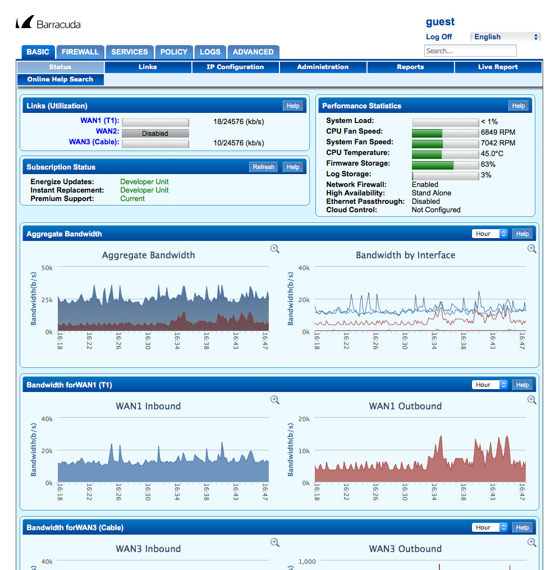555x570 pixels.
Task: Open the Status sub-tab
Action: (60, 67)
